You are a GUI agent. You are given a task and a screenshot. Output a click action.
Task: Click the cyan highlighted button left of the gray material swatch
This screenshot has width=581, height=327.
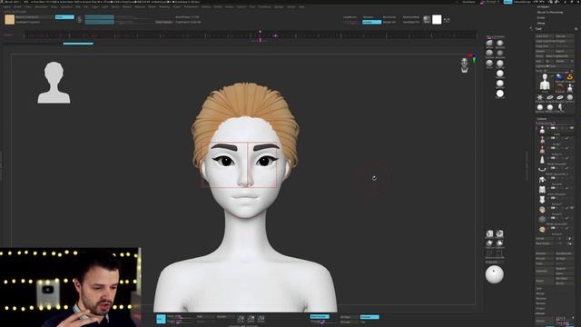tap(371, 22)
